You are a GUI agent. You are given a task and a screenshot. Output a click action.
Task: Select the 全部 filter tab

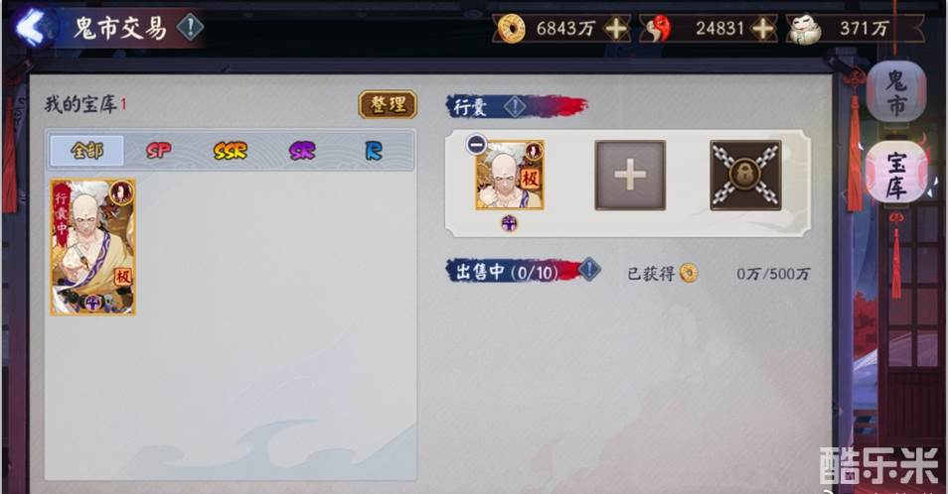click(x=87, y=150)
